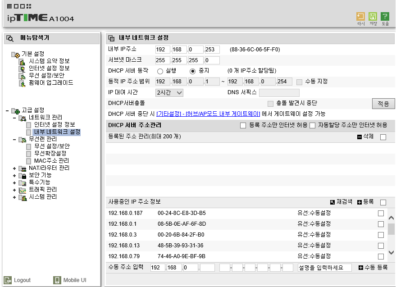Click the 재검색 rescan icon
This screenshot has width=396, height=287.
coord(332,202)
